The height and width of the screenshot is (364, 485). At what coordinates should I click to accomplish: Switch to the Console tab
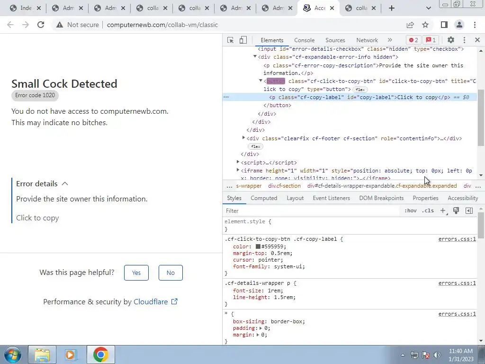pyautogui.click(x=305, y=40)
